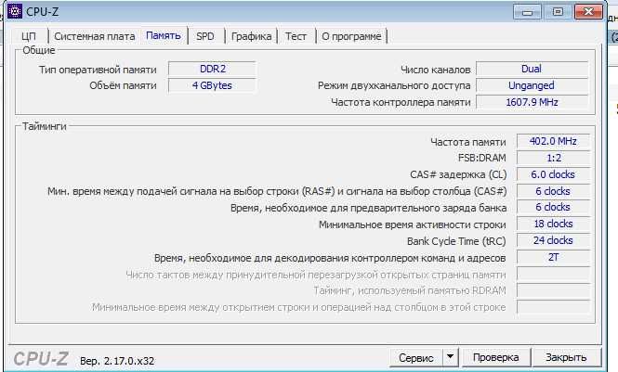618x372 pixels.
Task: Click the Dual channels value field
Action: click(x=532, y=69)
